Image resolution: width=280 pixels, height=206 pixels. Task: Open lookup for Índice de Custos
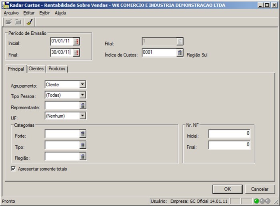click(x=180, y=53)
